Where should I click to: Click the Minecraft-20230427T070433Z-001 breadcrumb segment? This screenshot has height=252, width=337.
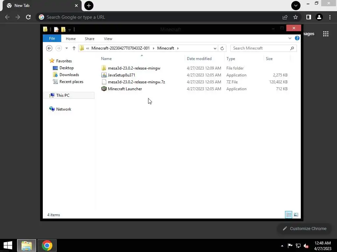point(120,48)
